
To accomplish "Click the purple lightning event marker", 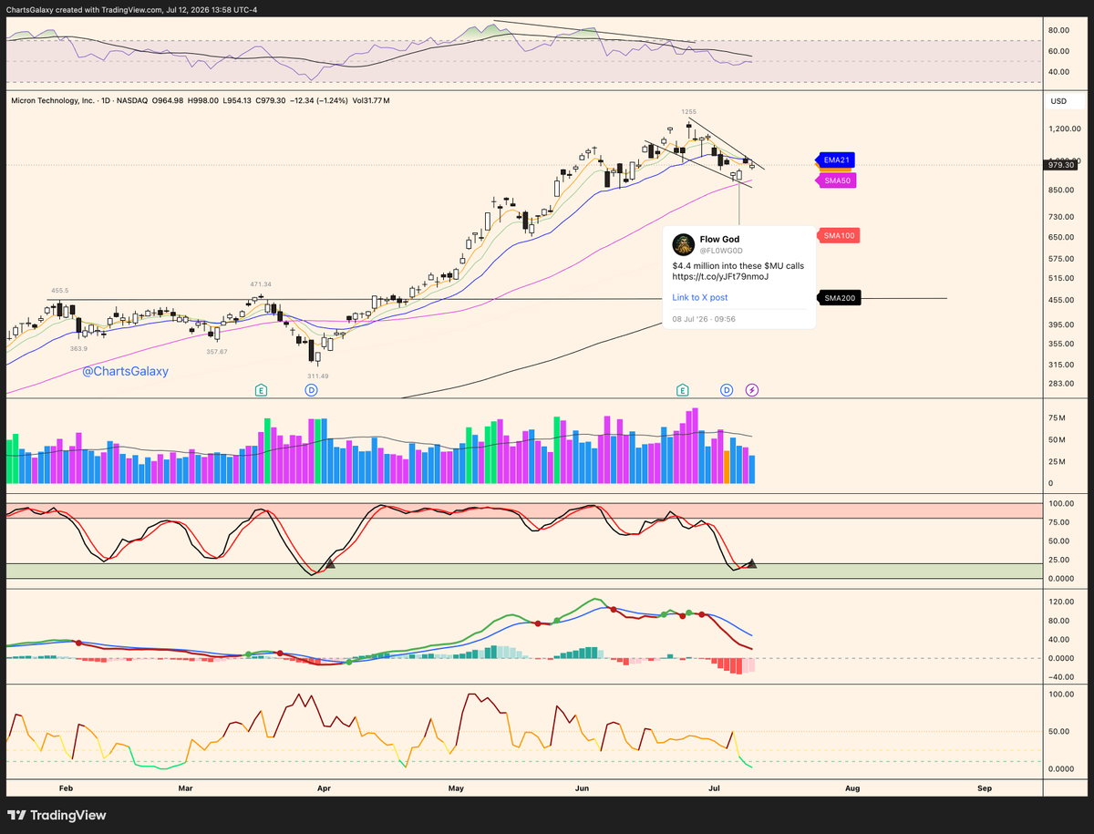I will click(752, 390).
